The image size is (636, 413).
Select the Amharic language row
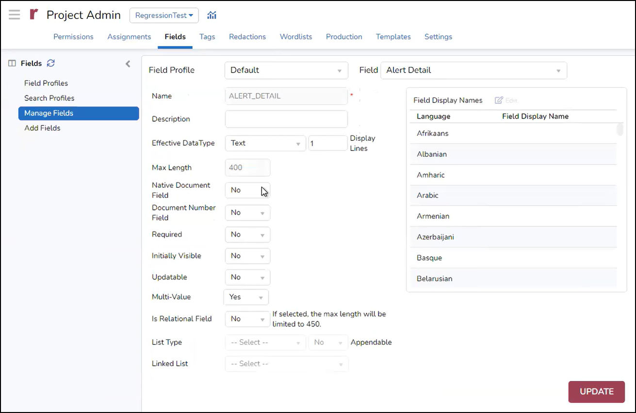(513, 175)
